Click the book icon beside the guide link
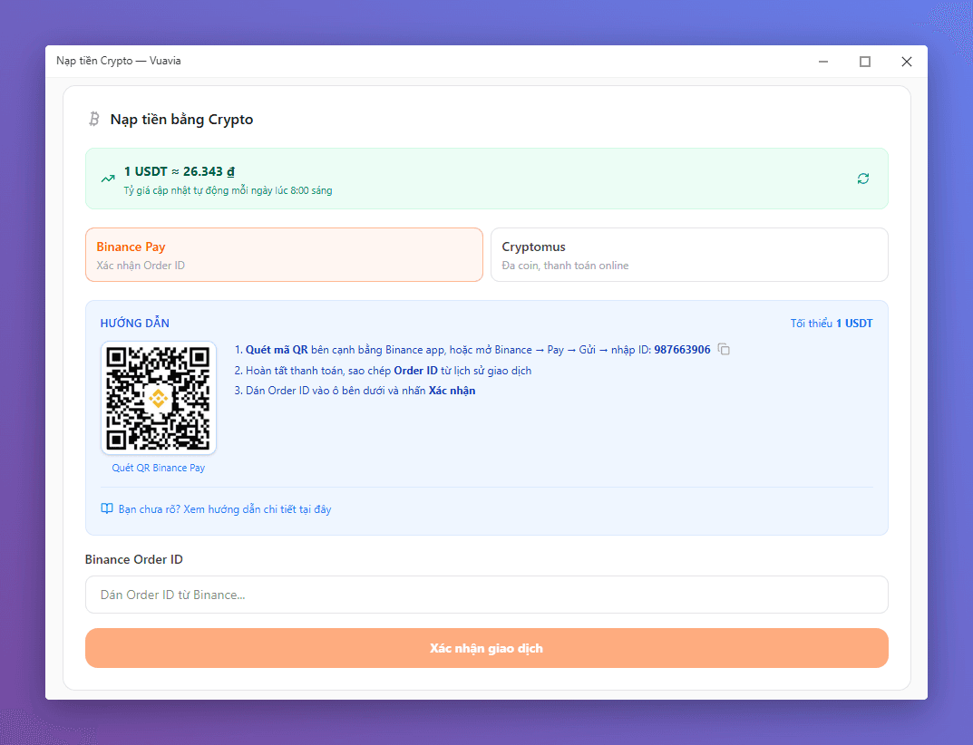 [107, 509]
